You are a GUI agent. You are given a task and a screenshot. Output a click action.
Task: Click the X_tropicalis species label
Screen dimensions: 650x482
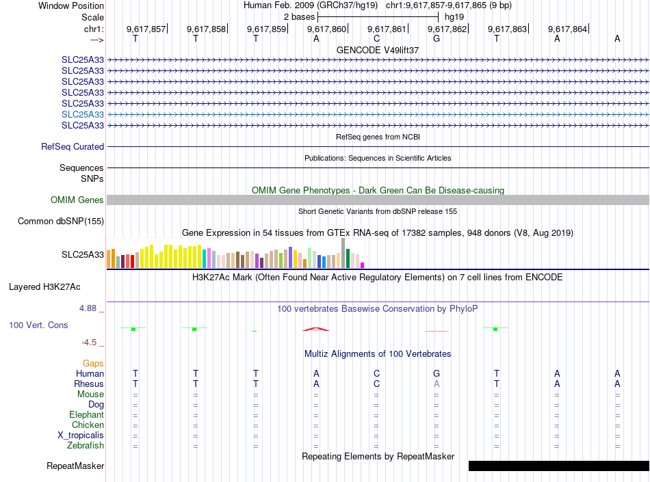click(x=81, y=436)
